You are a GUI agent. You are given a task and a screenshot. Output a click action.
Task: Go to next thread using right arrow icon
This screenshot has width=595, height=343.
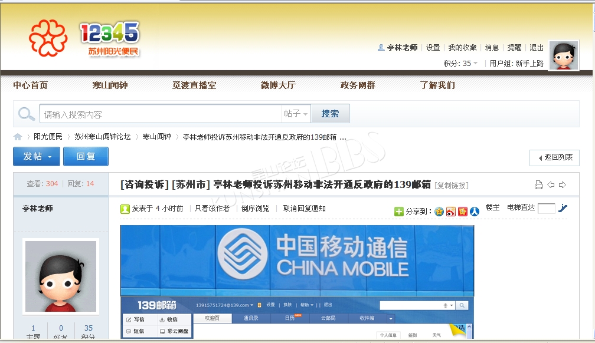(x=563, y=185)
